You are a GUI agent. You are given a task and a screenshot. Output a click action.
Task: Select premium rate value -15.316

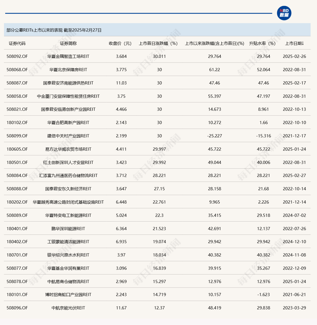(263, 136)
